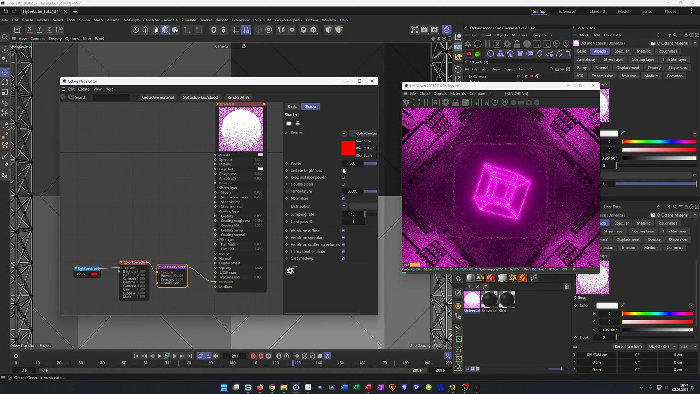
Task: Open Photoshop from the taskbar
Action: [x=308, y=387]
